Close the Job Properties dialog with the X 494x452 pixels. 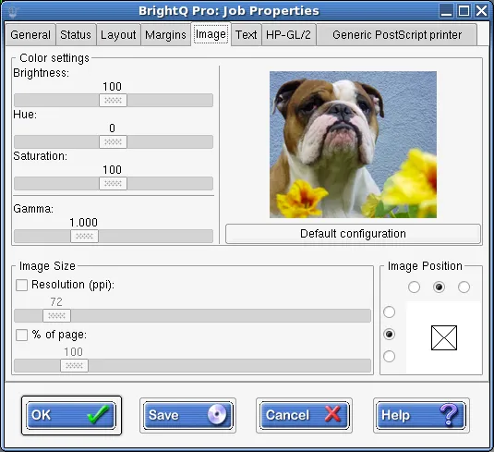click(x=481, y=11)
